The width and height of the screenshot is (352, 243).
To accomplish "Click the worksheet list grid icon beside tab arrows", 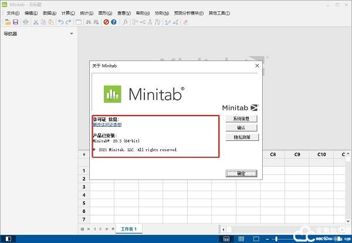I will point(82,229).
